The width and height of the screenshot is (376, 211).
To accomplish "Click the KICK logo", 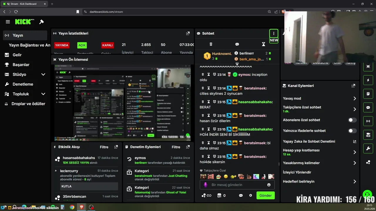I will (25, 22).
